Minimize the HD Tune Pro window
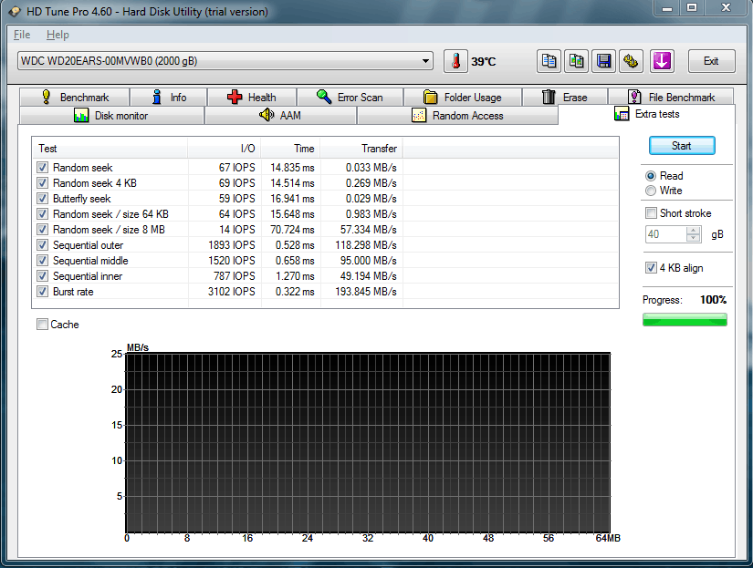This screenshot has height=568, width=753. click(667, 7)
